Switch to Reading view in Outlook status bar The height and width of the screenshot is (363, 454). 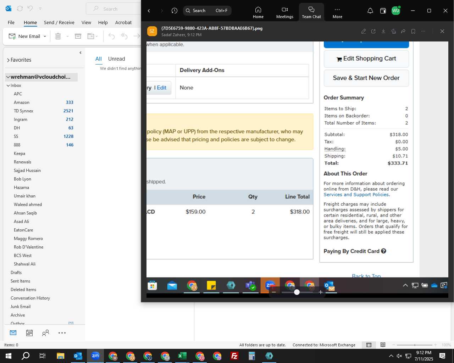[x=383, y=345]
